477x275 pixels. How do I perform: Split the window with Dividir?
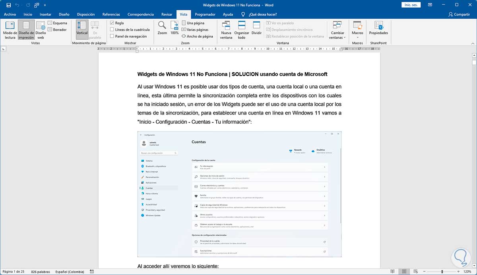pyautogui.click(x=257, y=28)
